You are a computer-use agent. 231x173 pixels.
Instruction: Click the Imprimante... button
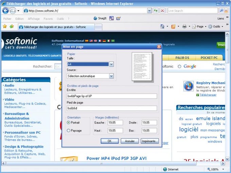pyautogui.click(x=150, y=141)
